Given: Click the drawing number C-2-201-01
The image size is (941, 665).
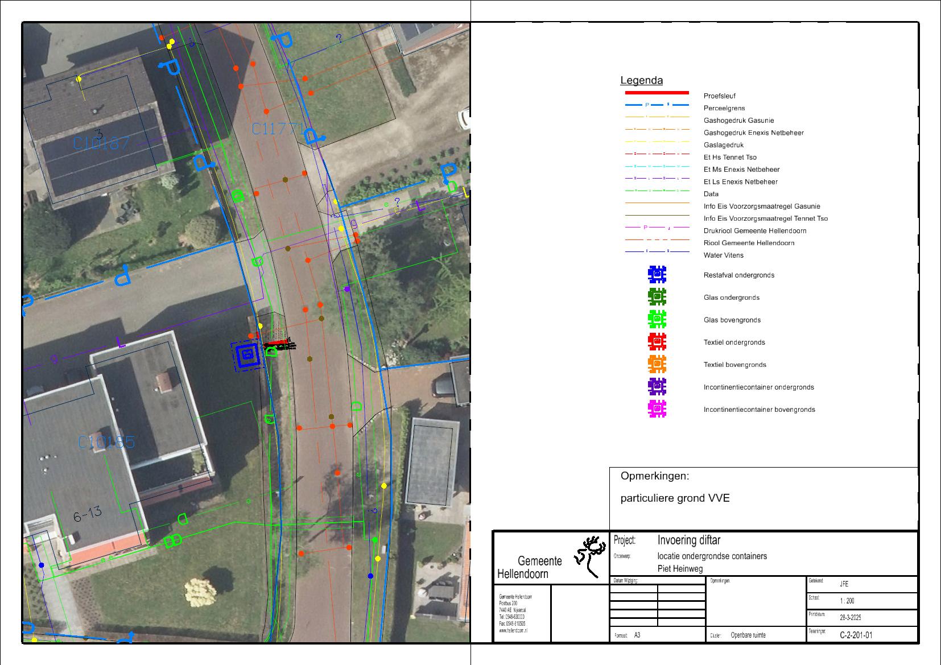Looking at the screenshot, I should click(x=856, y=635).
